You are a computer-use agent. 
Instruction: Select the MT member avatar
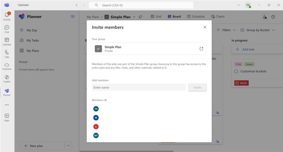[x=96, y=135]
